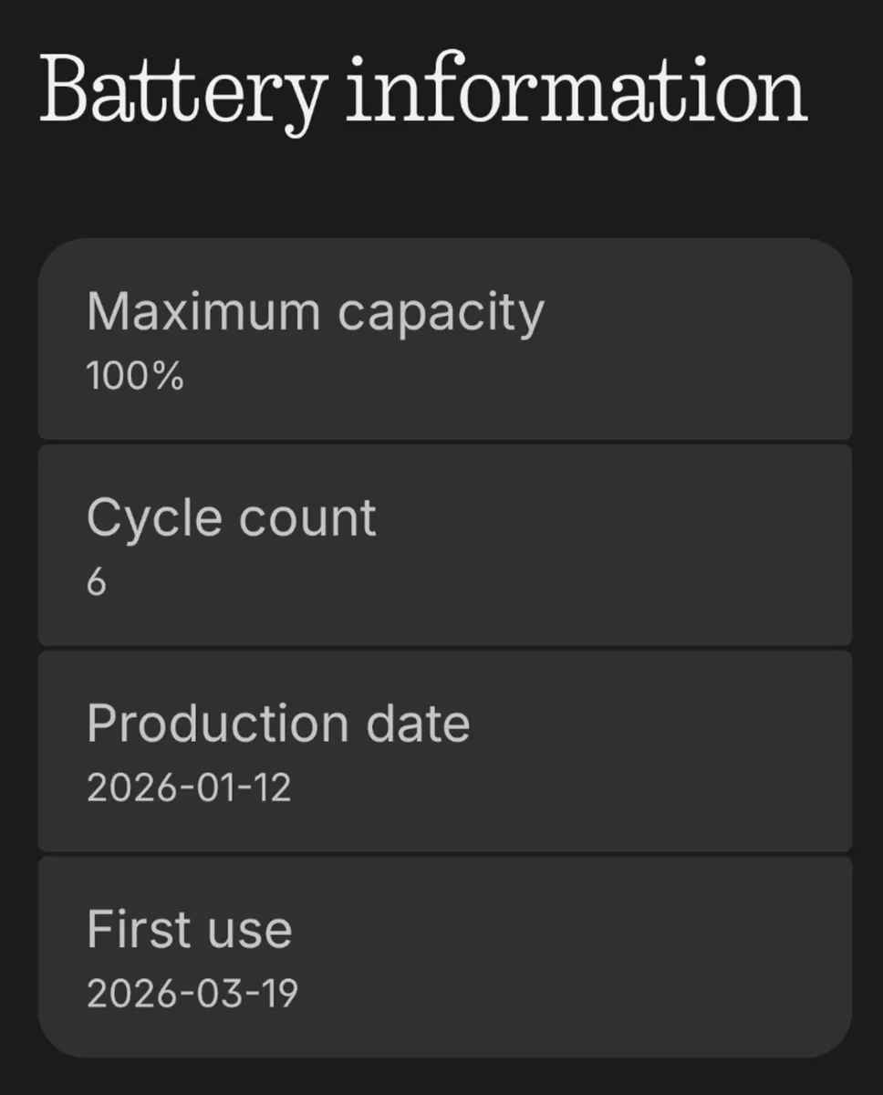The width and height of the screenshot is (883, 1095).
Task: Click the "Battery information" page heading
Action: click(x=423, y=91)
